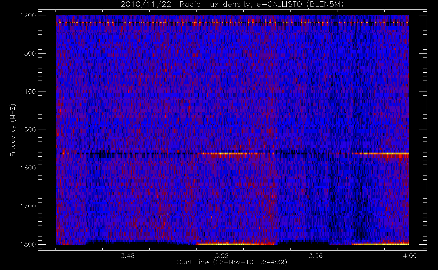The width and height of the screenshot is (438, 270).
Task: Click the 13:56 time tick label
Action: click(x=314, y=255)
